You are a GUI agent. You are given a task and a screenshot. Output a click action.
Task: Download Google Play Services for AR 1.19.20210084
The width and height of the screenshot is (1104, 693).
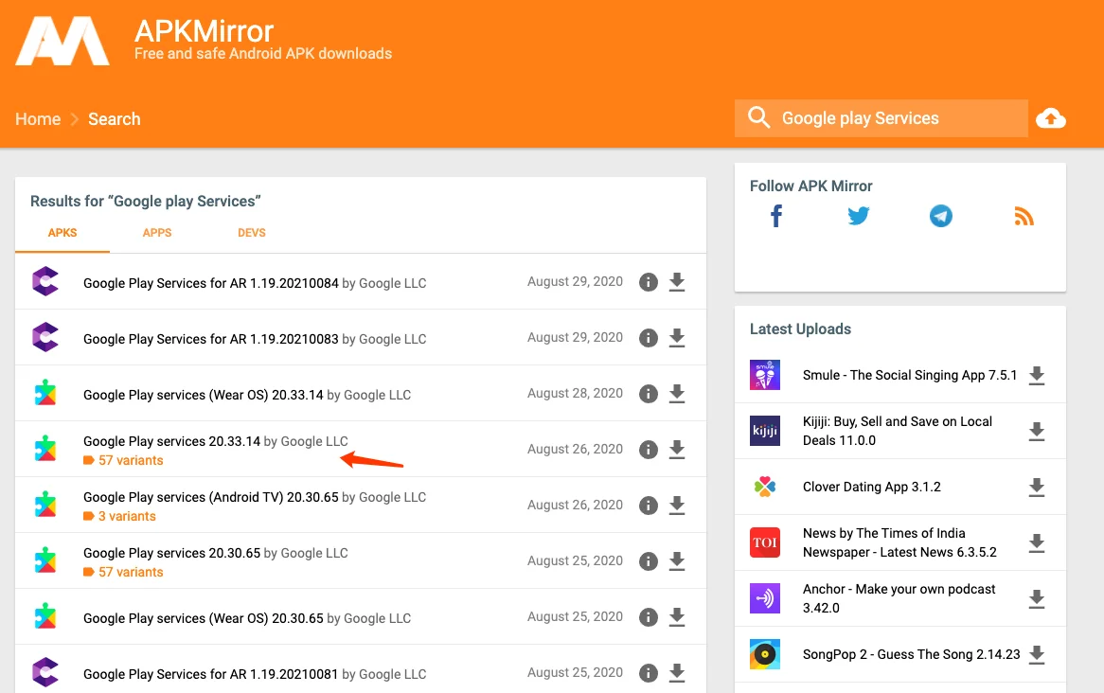coord(677,282)
